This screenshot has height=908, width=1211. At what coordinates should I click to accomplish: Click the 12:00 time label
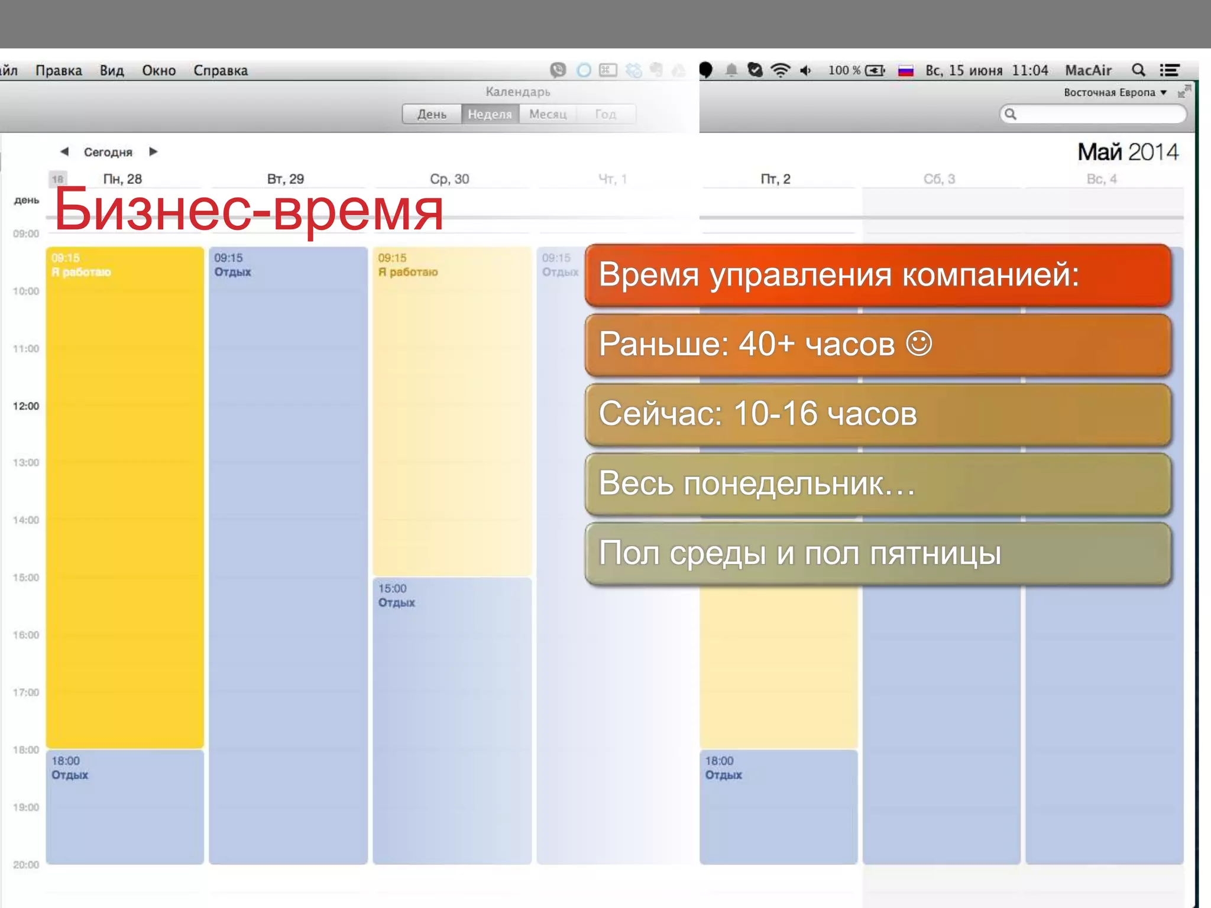tap(26, 406)
